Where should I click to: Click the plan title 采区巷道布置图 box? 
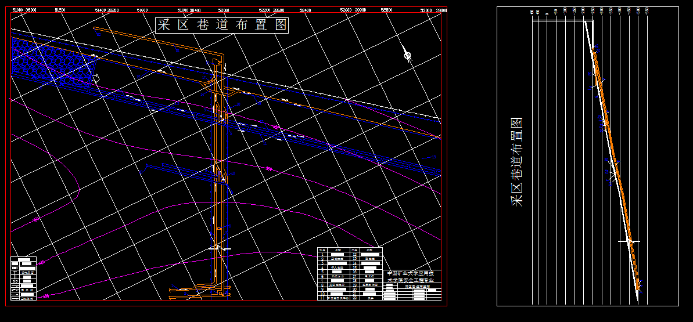click(222, 24)
